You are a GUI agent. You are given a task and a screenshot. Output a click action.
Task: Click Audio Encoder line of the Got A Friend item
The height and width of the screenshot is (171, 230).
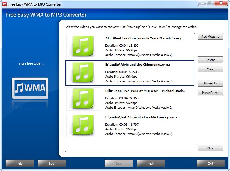tap(139, 134)
